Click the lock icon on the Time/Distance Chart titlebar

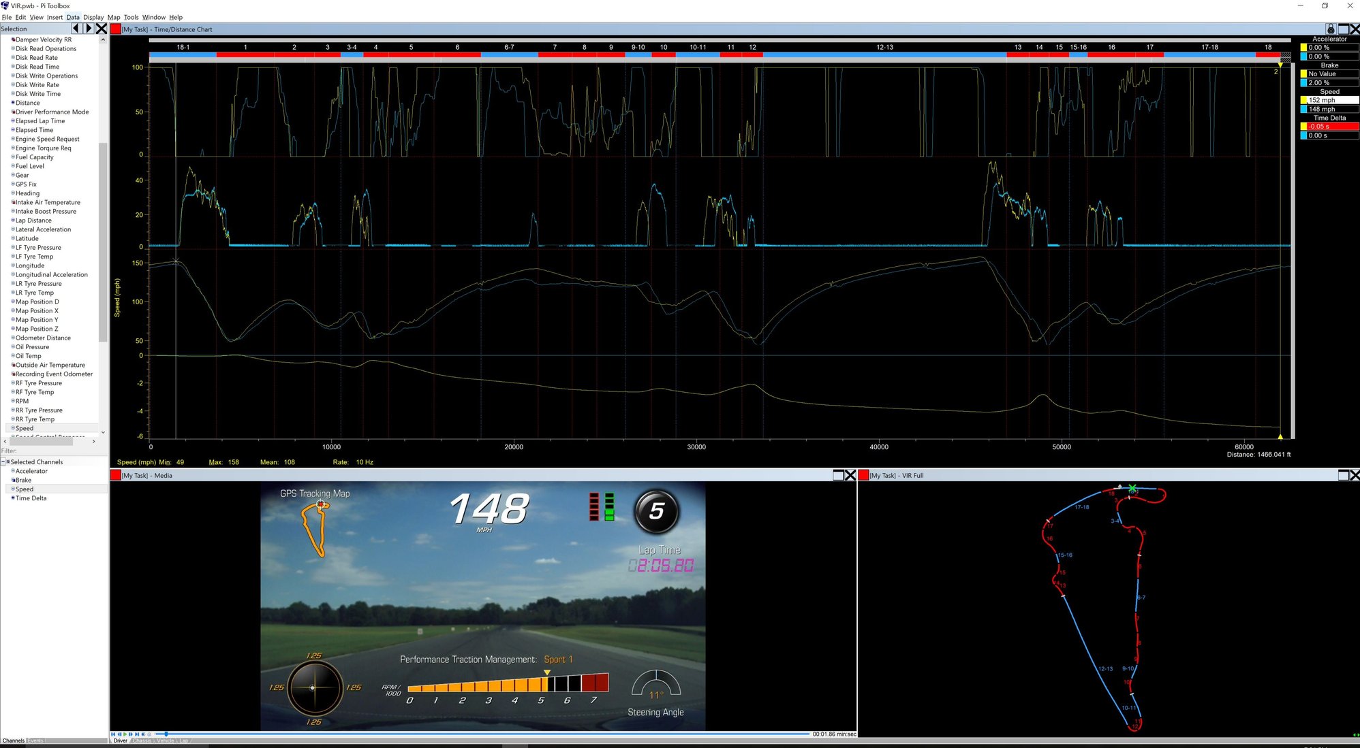(1331, 30)
